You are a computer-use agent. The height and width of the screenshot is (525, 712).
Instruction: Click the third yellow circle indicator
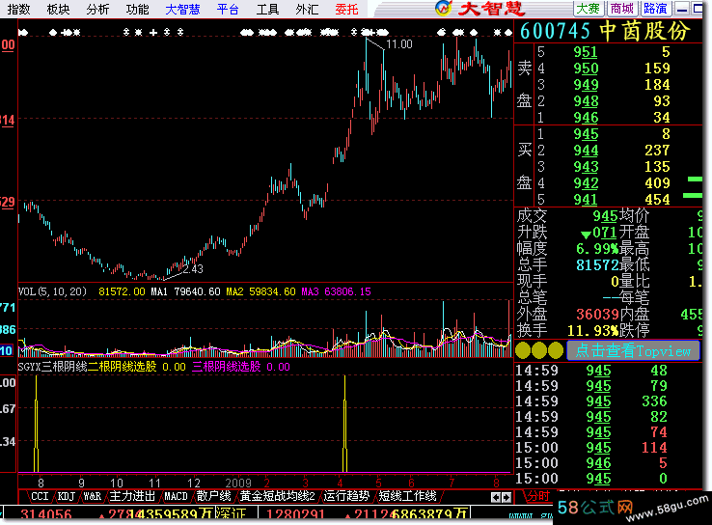coord(556,350)
